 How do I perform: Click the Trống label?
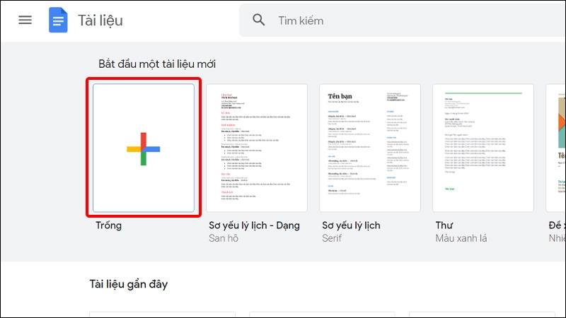coord(109,225)
